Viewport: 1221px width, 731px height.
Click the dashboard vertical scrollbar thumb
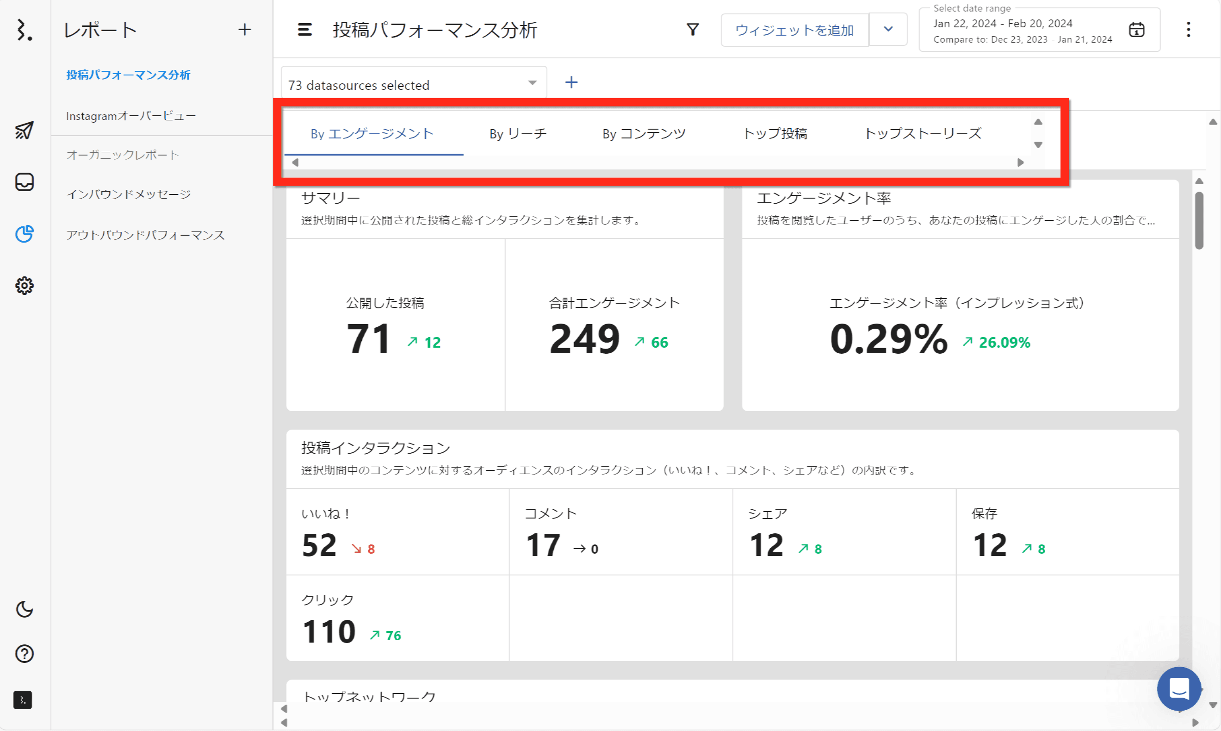[1199, 220]
